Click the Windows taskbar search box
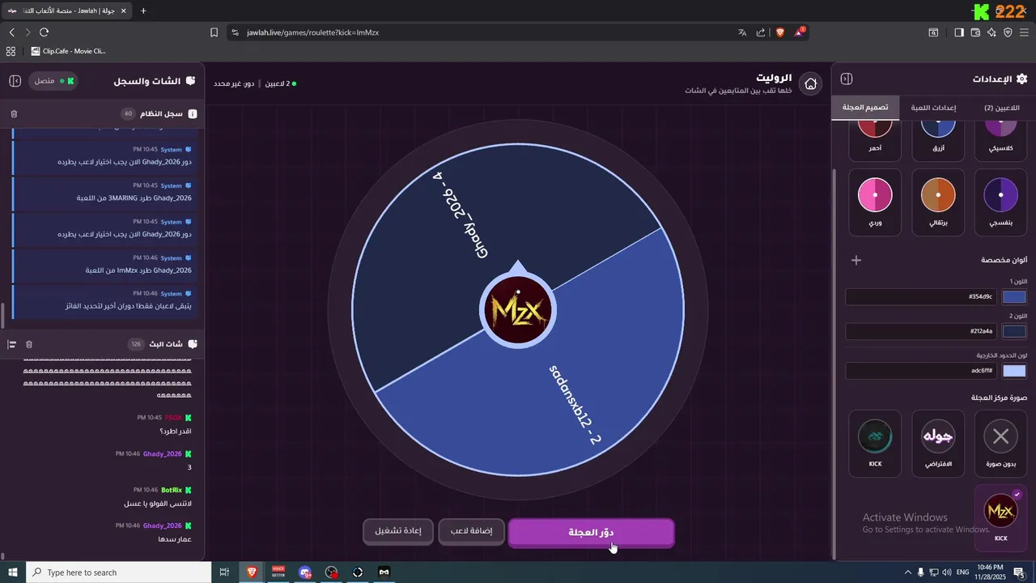 click(x=117, y=572)
